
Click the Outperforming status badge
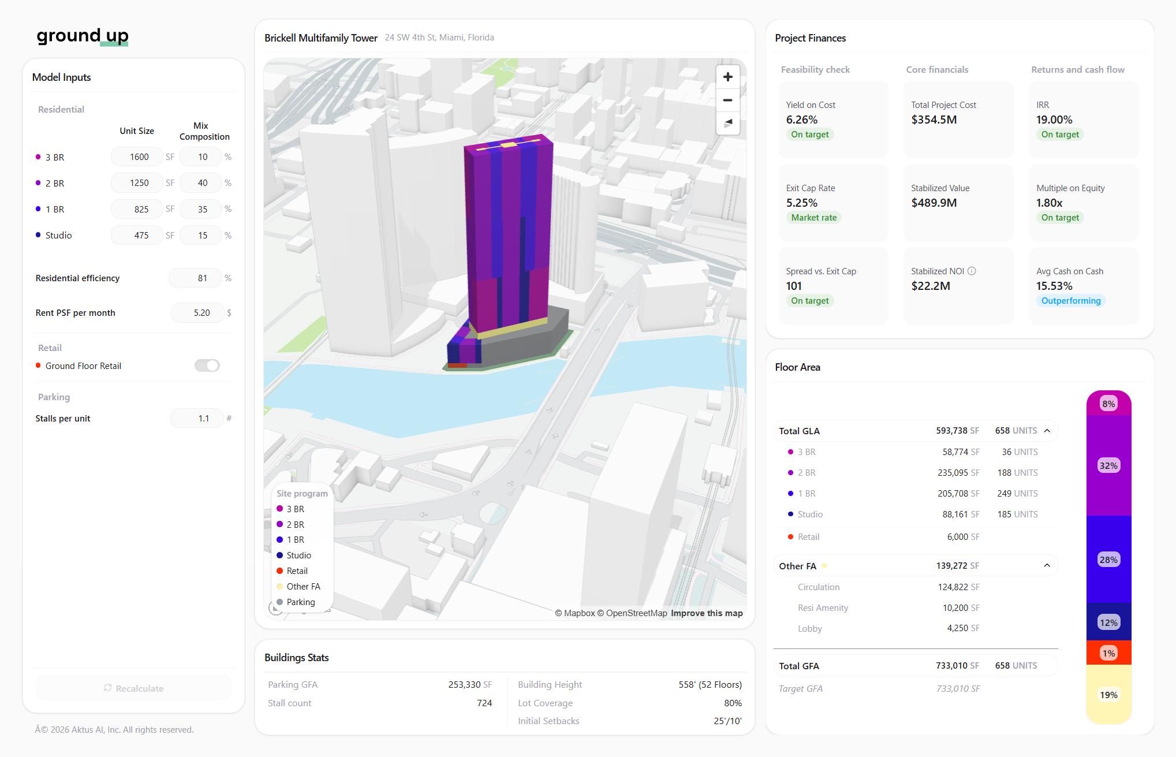(x=1071, y=300)
